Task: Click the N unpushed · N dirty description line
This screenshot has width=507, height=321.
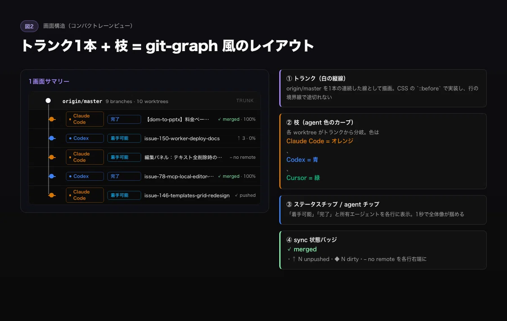Action: tap(357, 259)
